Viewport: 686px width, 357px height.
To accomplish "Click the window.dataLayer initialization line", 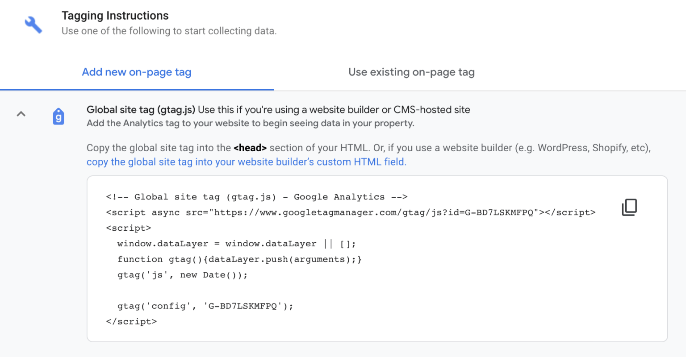I will [235, 244].
